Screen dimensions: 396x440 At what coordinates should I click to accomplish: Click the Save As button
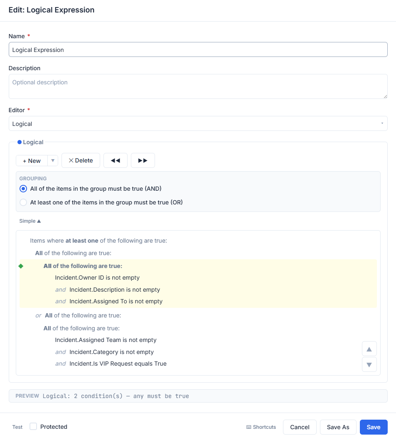338,427
